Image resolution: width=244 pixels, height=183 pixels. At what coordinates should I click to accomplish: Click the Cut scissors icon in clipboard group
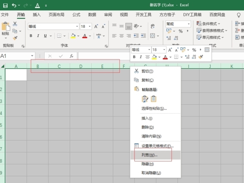click(x=15, y=24)
